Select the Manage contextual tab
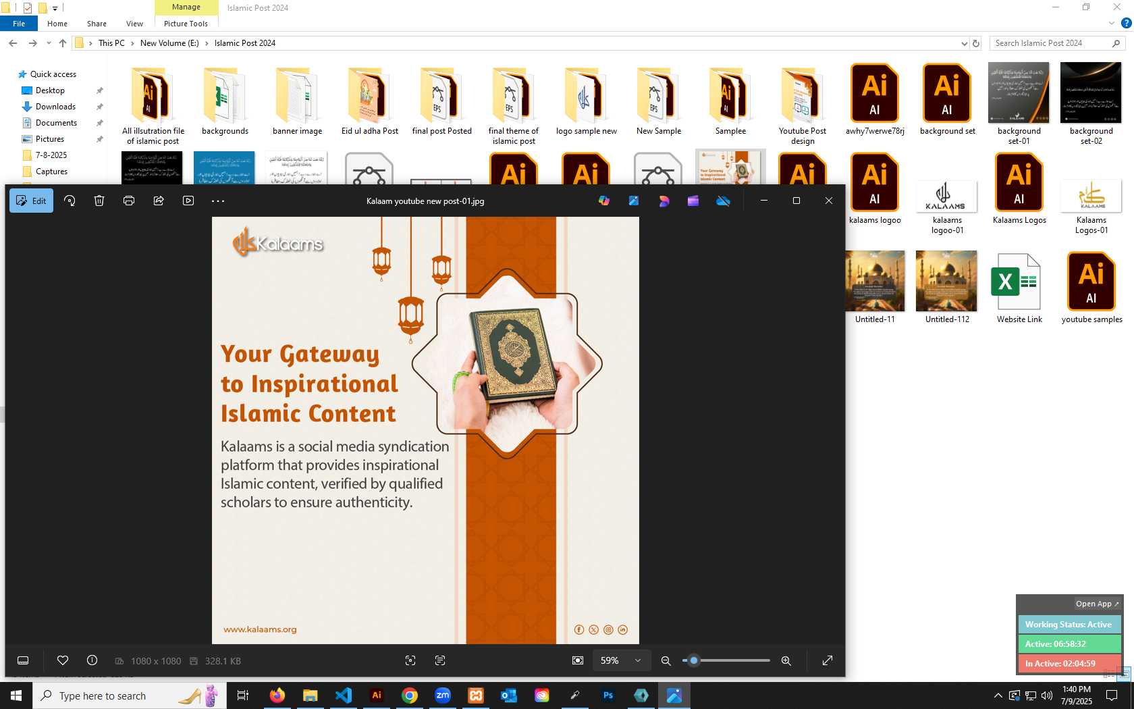 tap(186, 7)
